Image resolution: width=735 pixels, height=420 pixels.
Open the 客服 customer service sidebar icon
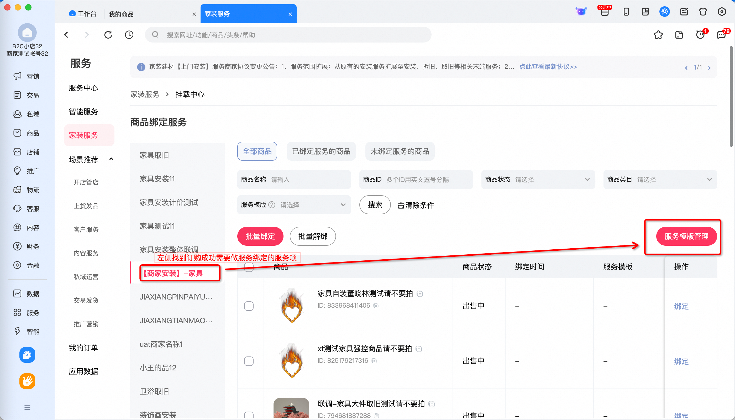tap(17, 208)
